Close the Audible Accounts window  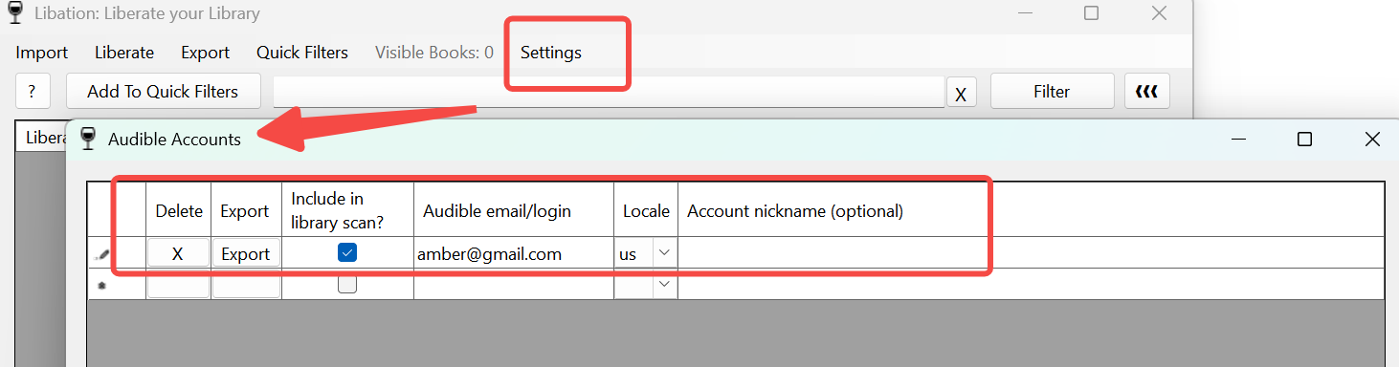(x=1372, y=140)
